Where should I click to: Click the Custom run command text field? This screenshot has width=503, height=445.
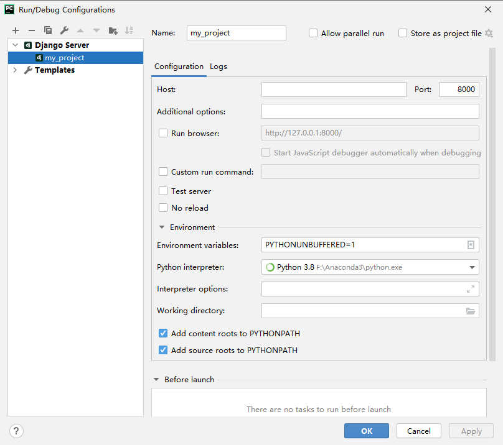[x=370, y=172]
